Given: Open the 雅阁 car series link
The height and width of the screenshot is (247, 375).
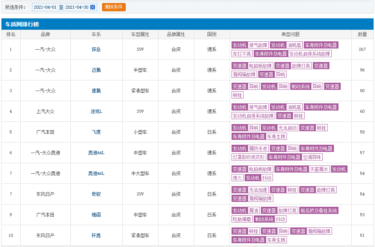Looking at the screenshot, I should 96,215.
